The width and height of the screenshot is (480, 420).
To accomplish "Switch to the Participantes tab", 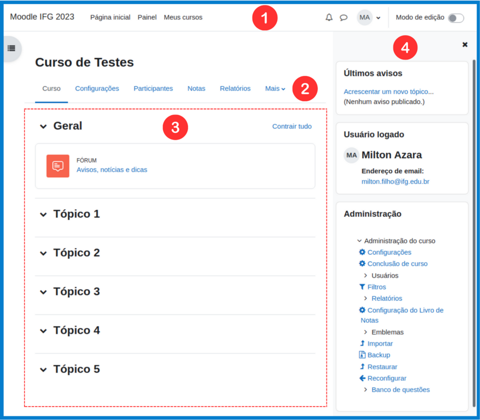I will coord(153,89).
